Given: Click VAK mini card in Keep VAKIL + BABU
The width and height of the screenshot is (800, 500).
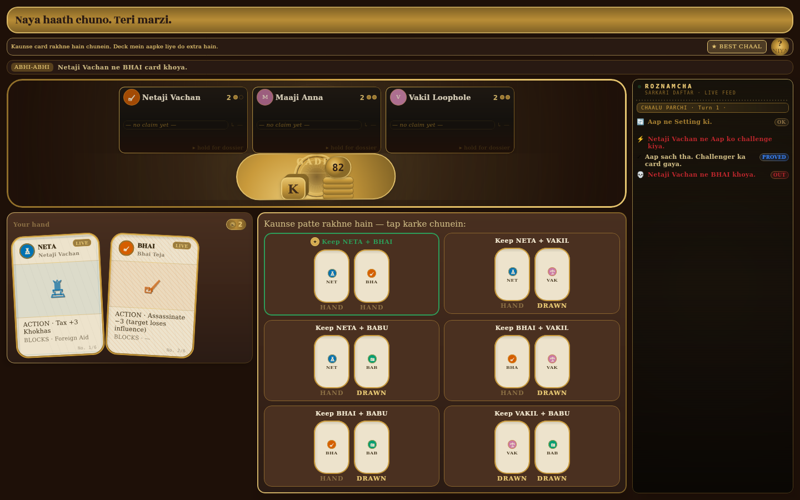Looking at the screenshot, I should 512,447.
